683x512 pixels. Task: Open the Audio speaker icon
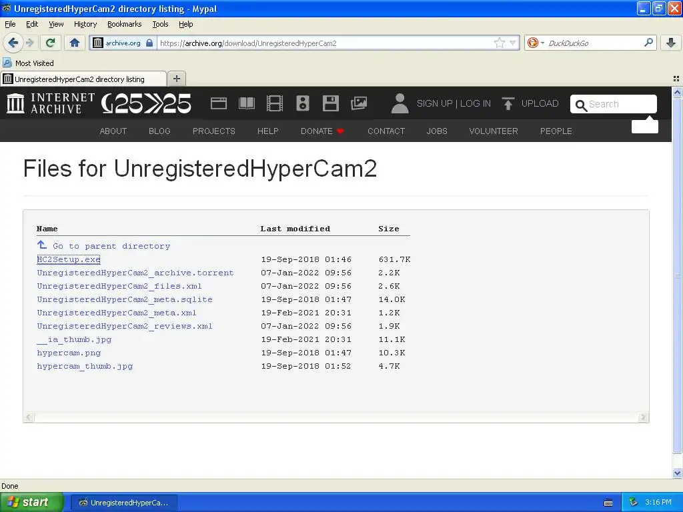(303, 103)
